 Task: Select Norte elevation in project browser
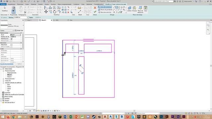point(9,87)
